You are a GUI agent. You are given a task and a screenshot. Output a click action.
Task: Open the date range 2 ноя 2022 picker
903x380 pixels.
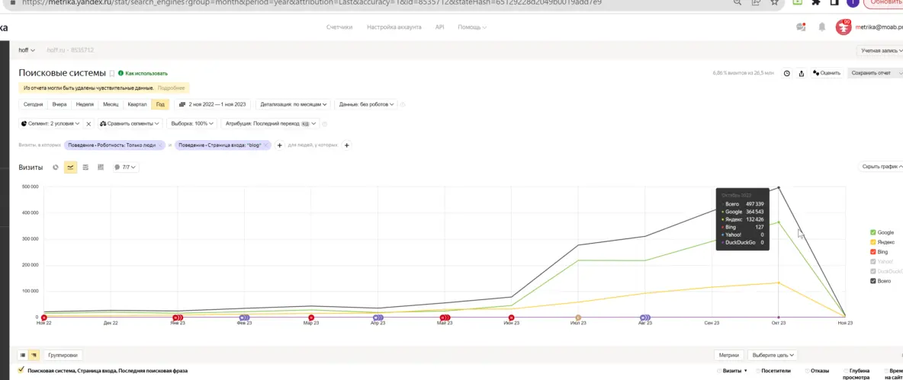click(213, 104)
